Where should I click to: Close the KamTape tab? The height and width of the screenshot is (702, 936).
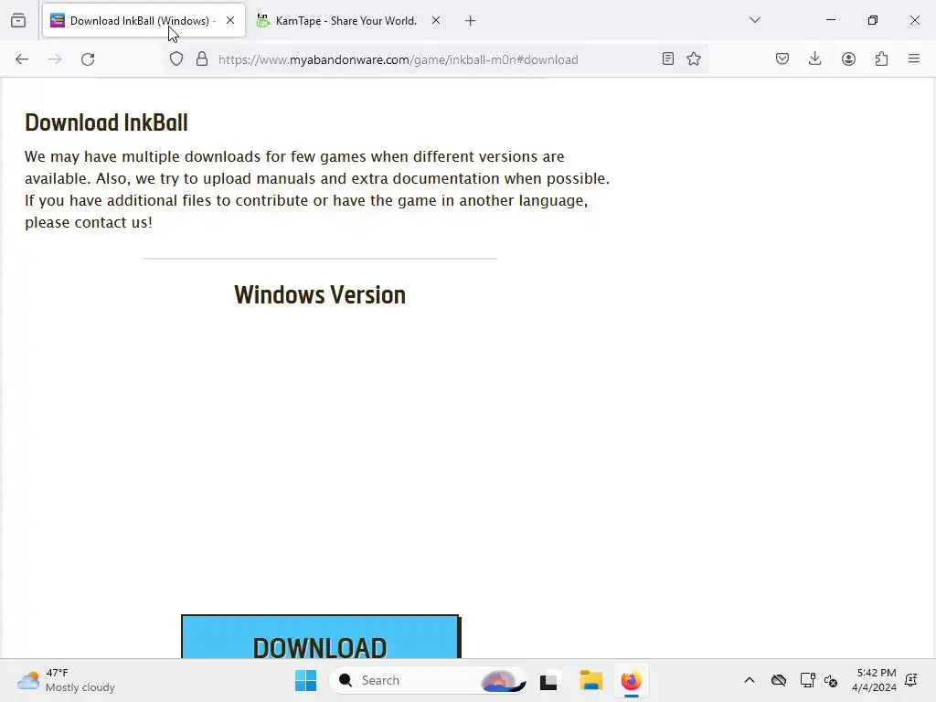point(436,21)
